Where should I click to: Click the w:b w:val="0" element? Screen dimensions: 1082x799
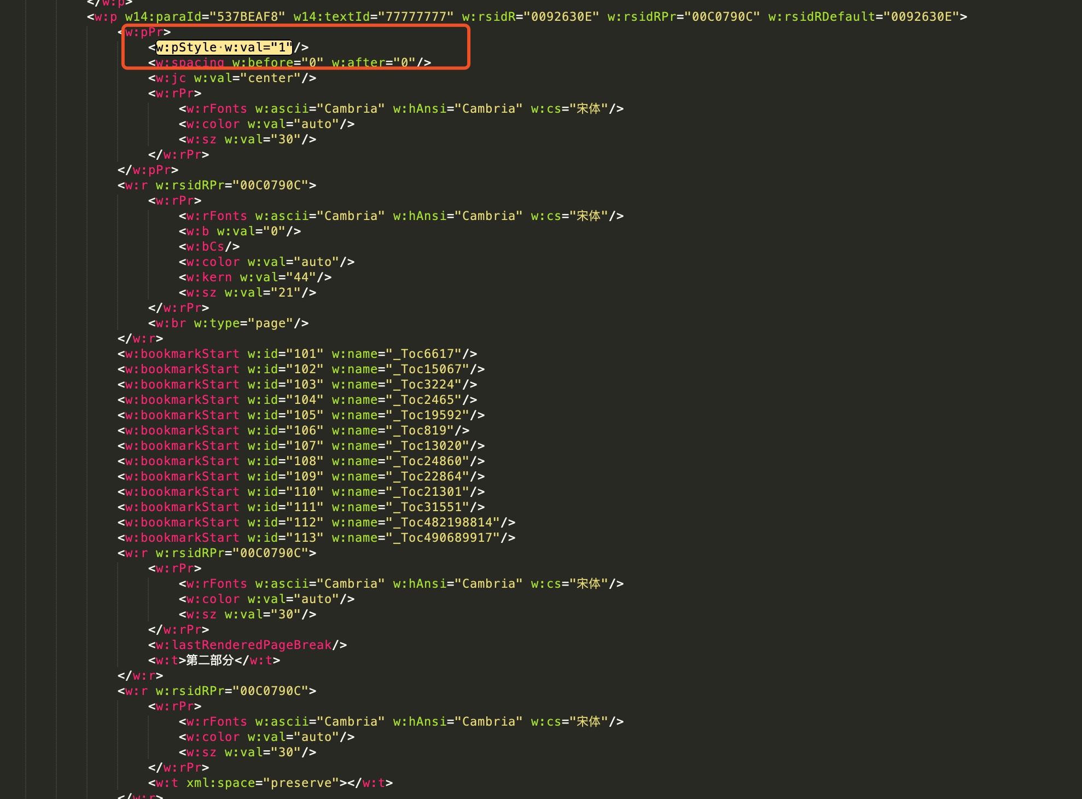coord(240,231)
